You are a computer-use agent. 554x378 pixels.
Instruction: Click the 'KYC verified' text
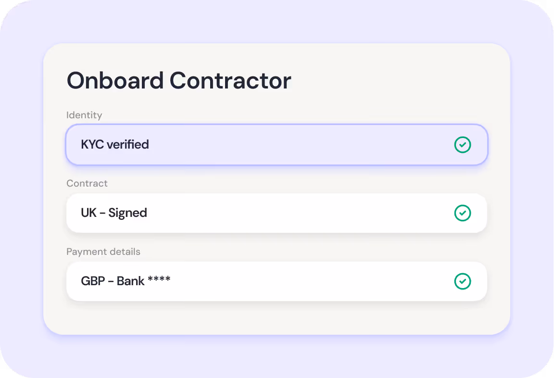(x=115, y=145)
